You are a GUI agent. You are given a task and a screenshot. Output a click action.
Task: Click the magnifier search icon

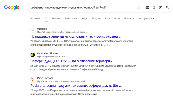coord(167,7)
